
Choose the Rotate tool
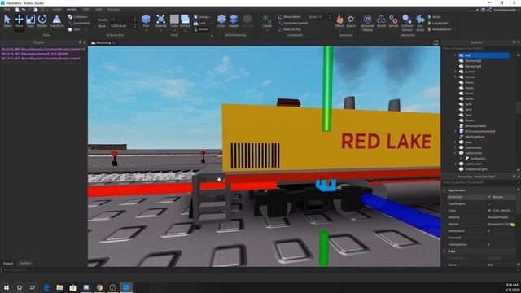[42, 21]
